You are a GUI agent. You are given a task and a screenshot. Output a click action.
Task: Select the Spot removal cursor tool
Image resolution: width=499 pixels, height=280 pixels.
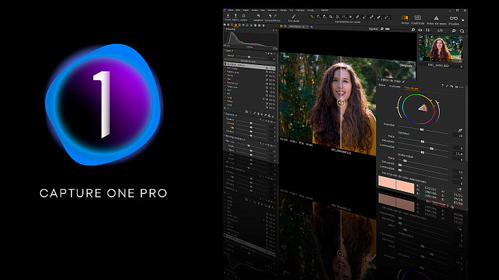point(351,17)
